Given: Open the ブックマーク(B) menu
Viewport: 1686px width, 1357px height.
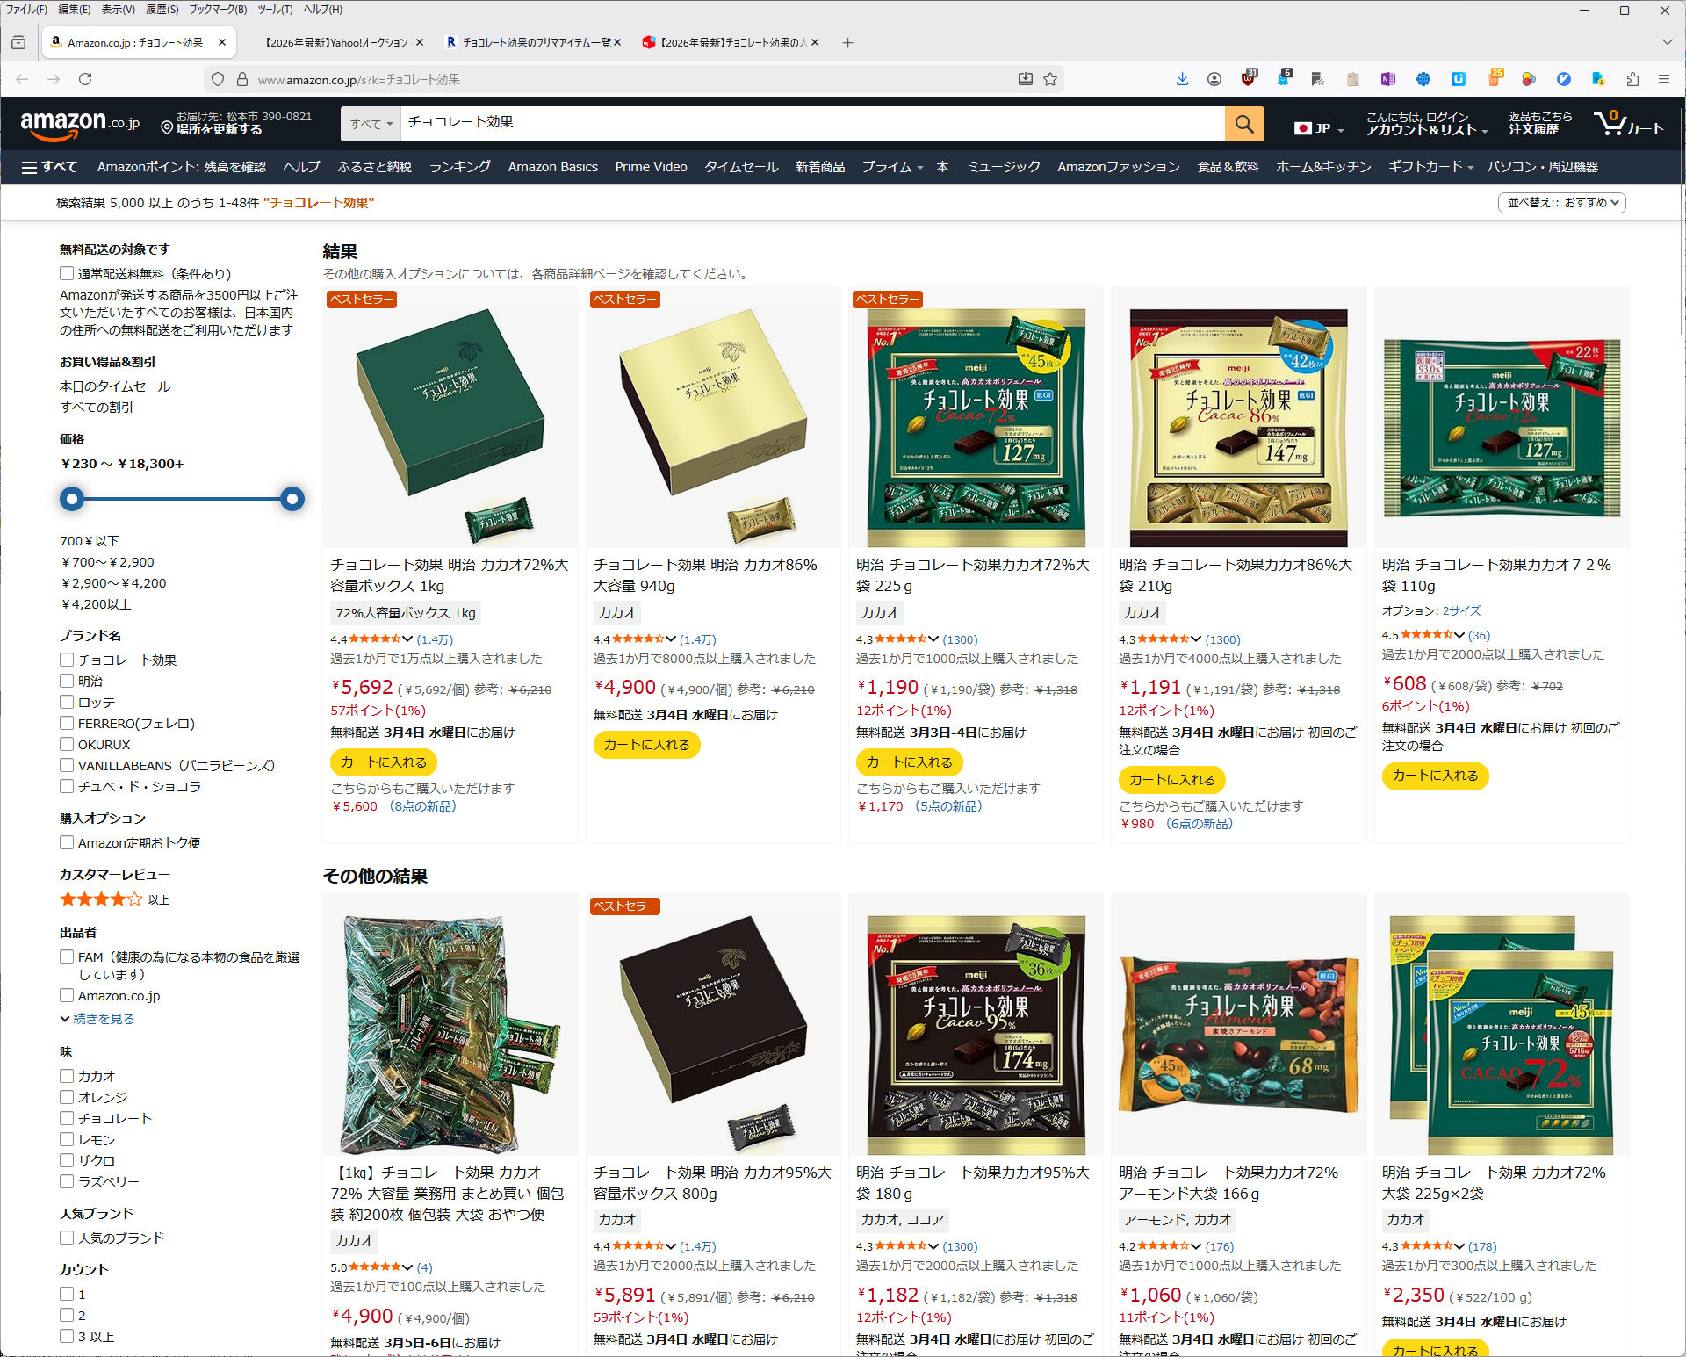Looking at the screenshot, I should (217, 10).
